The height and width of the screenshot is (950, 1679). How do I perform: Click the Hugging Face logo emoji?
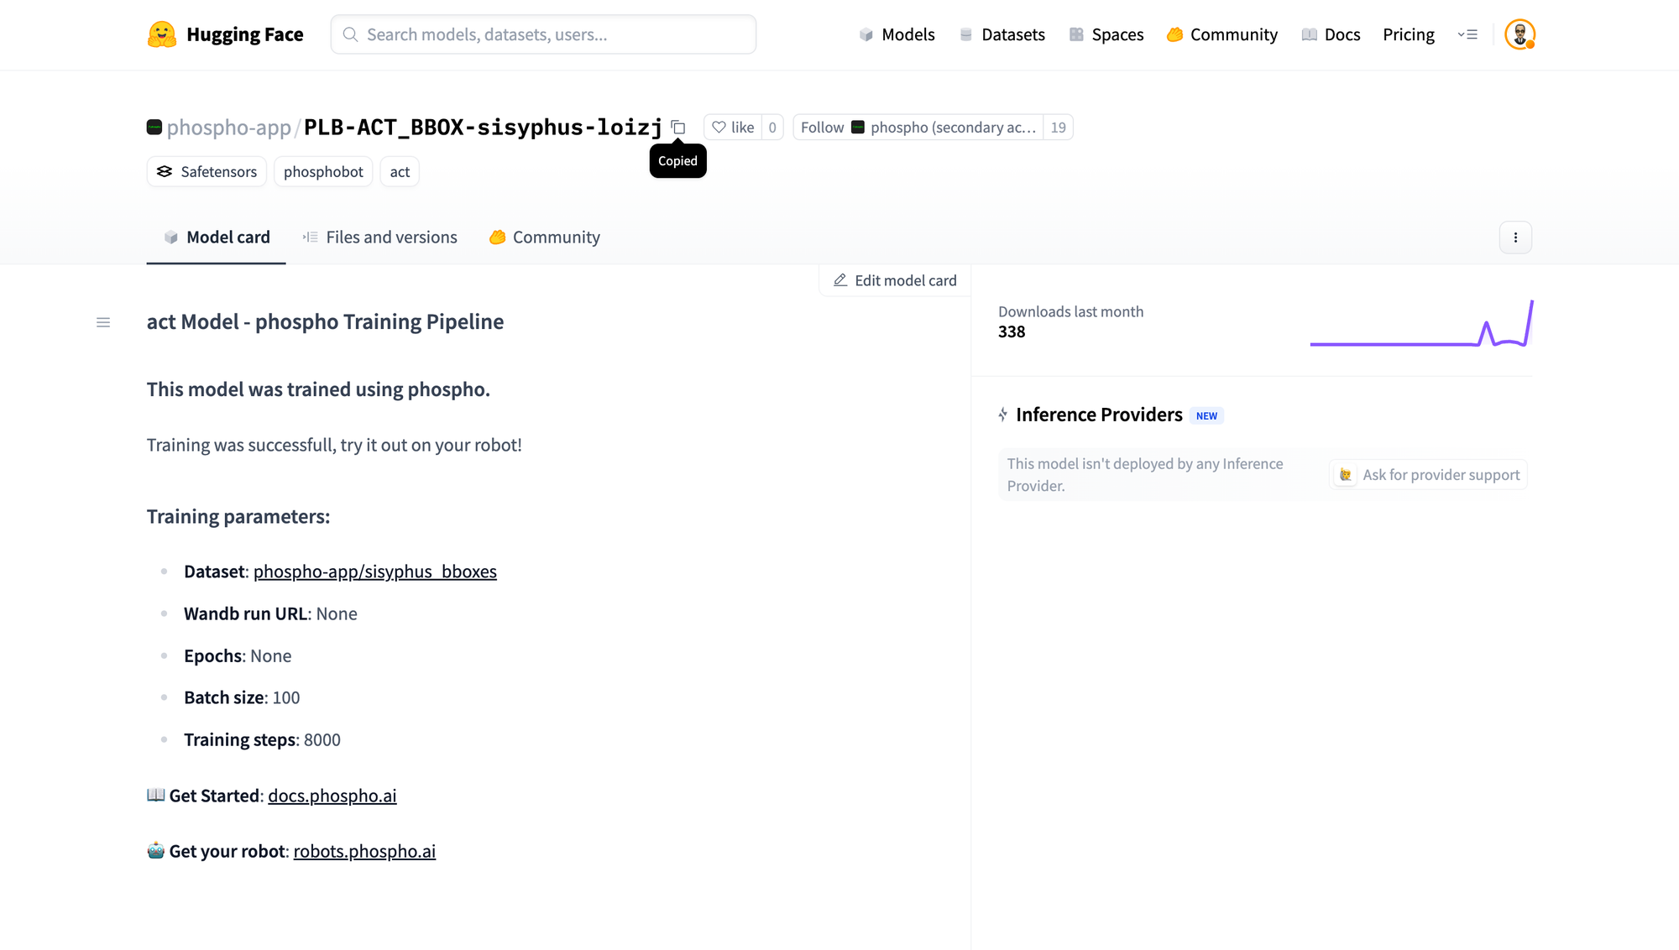point(161,34)
